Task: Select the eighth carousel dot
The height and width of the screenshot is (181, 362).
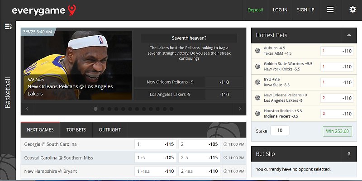Action: (x=144, y=109)
